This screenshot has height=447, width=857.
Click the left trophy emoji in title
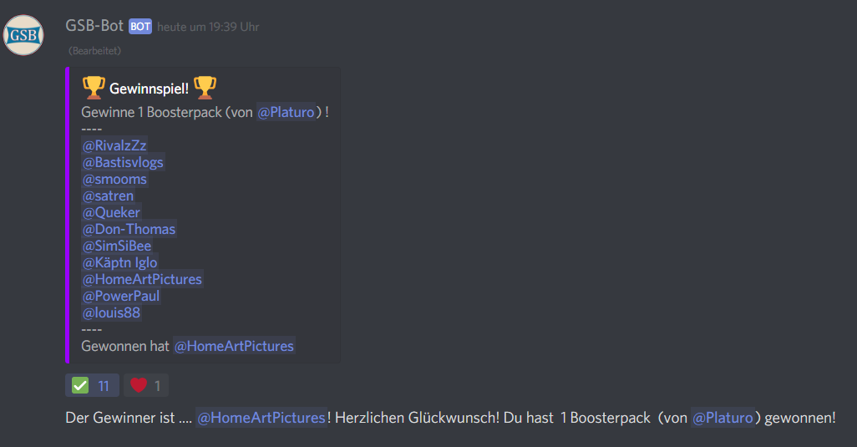tap(94, 88)
